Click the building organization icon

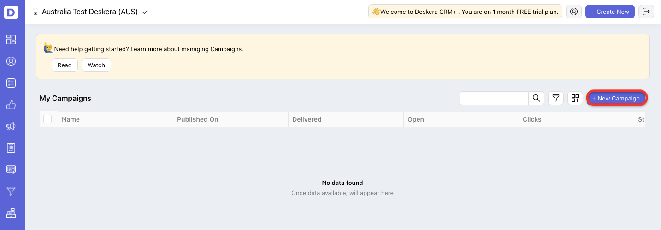click(35, 12)
